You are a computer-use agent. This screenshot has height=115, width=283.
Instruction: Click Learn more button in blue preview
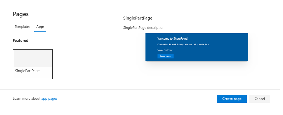coord(165,56)
